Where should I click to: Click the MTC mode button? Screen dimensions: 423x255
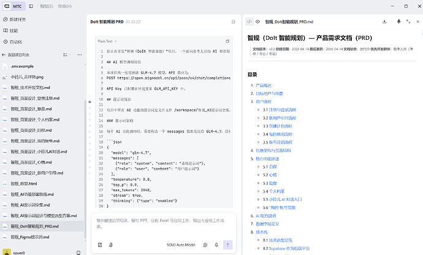(x=13, y=6)
